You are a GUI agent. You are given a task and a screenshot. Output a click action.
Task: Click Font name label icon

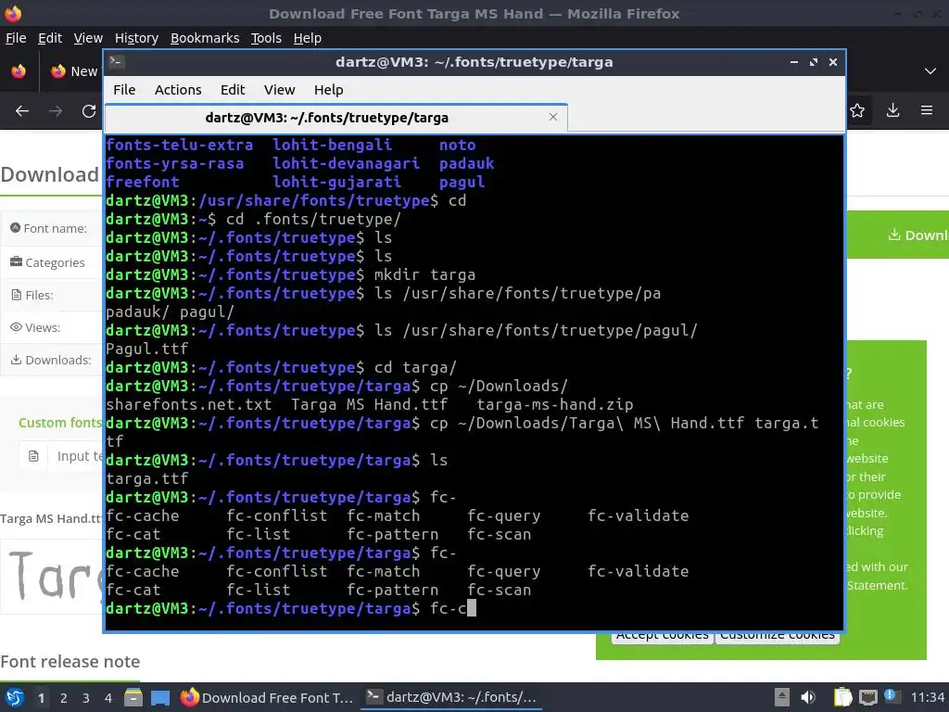pos(16,228)
